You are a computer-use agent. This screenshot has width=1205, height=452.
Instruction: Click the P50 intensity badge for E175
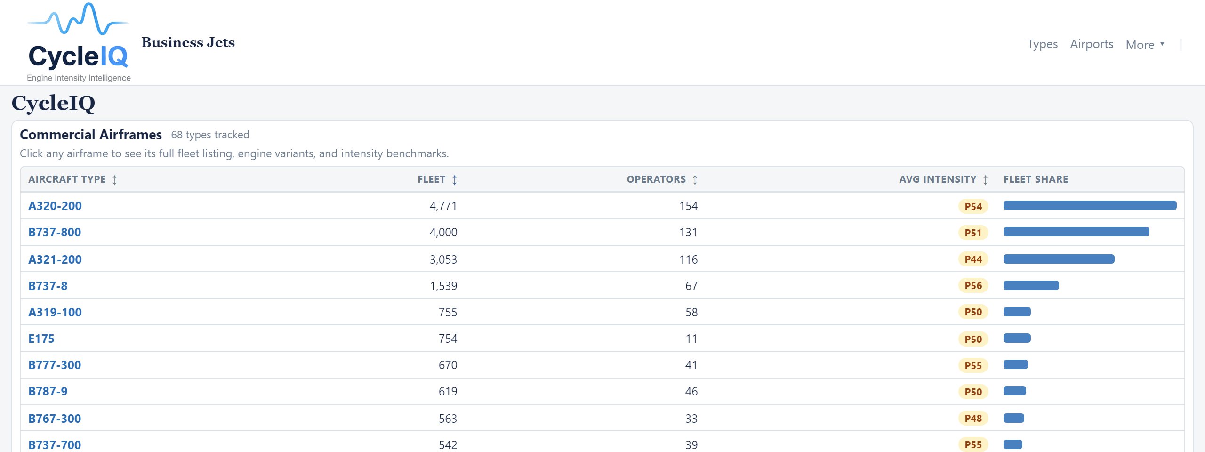tap(973, 339)
